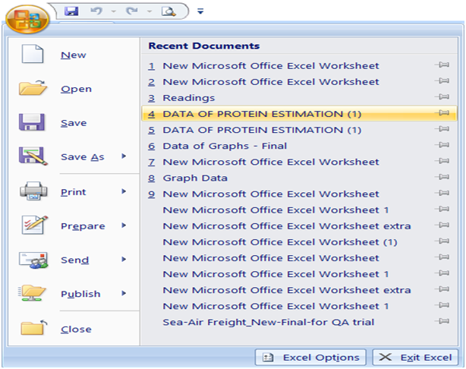Open the Customize Quick Access Toolbar dropdown

(200, 11)
